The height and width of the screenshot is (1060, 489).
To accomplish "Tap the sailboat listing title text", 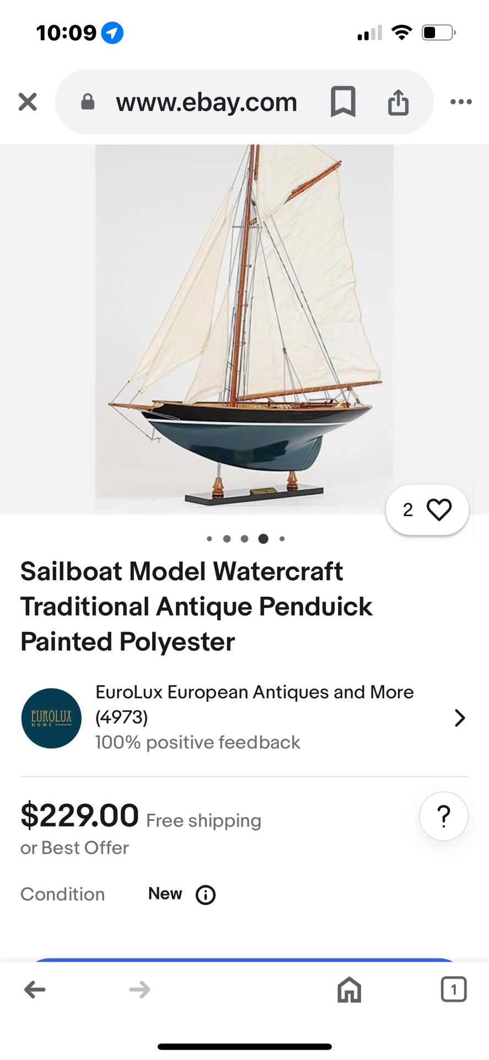I will pos(196,606).
